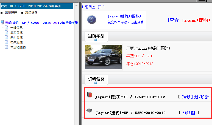212x125 pixels.
Task: Open the Jaguar (捷豹) (国外) brand link
Action: coord(124,16)
